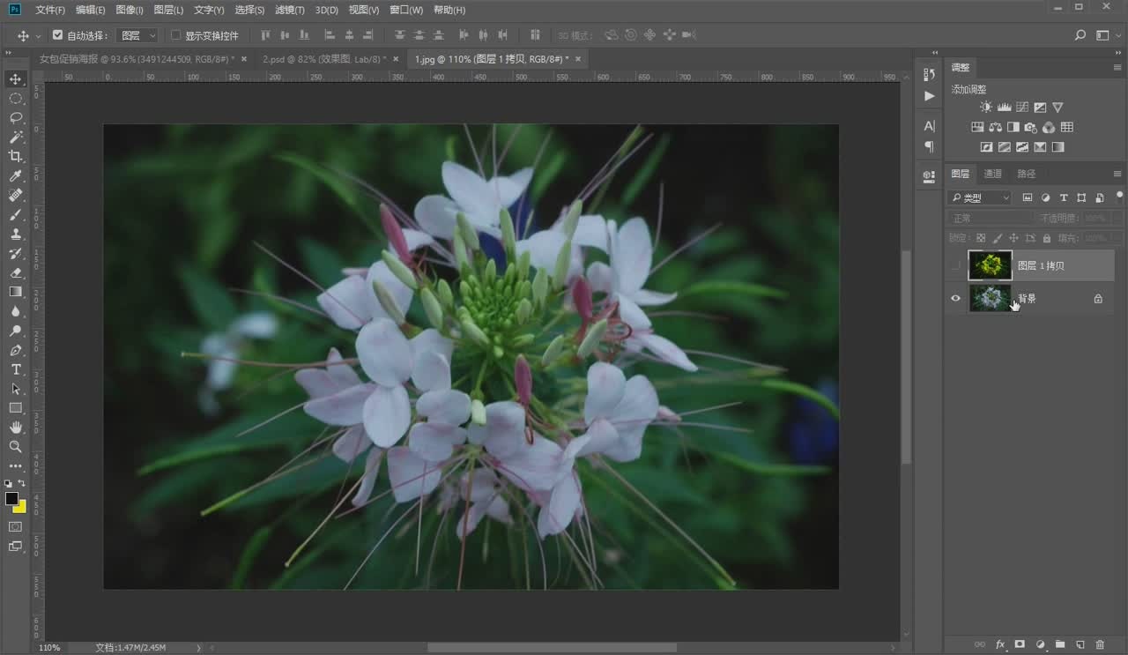Toggle layer filtering on/off switch
1128x655 pixels.
coord(1119,196)
